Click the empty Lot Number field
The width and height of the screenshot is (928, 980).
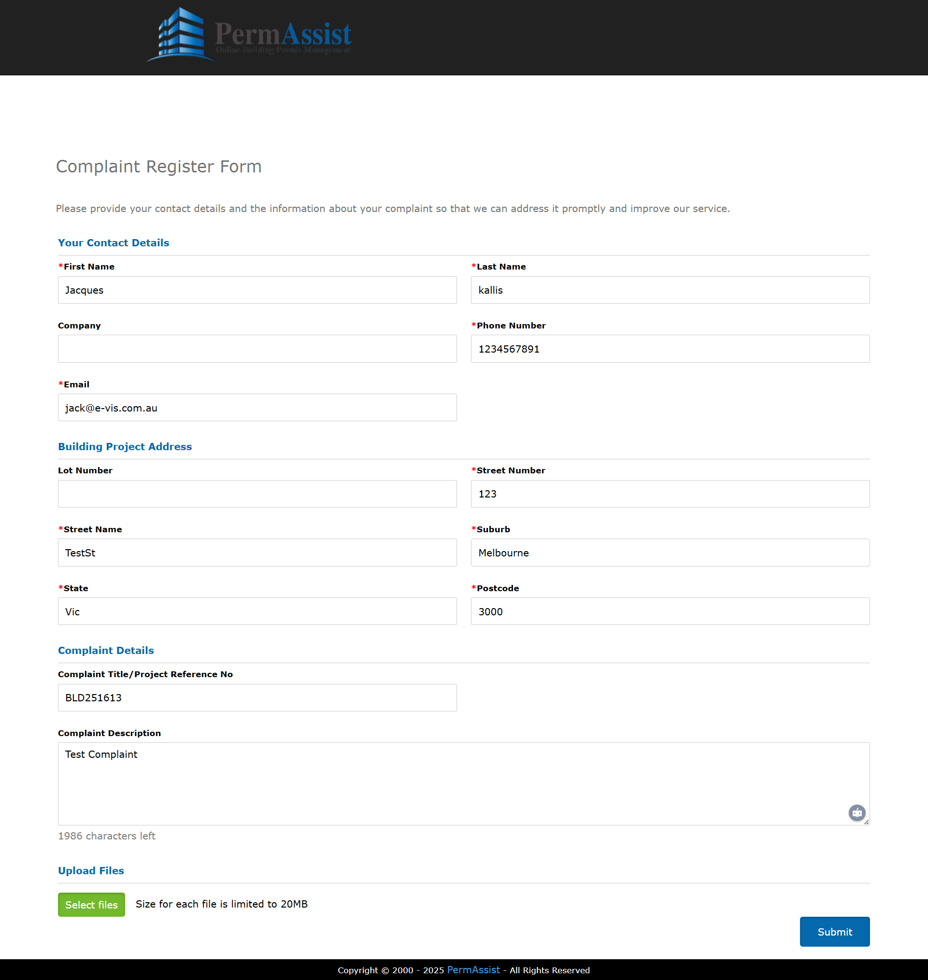[257, 494]
